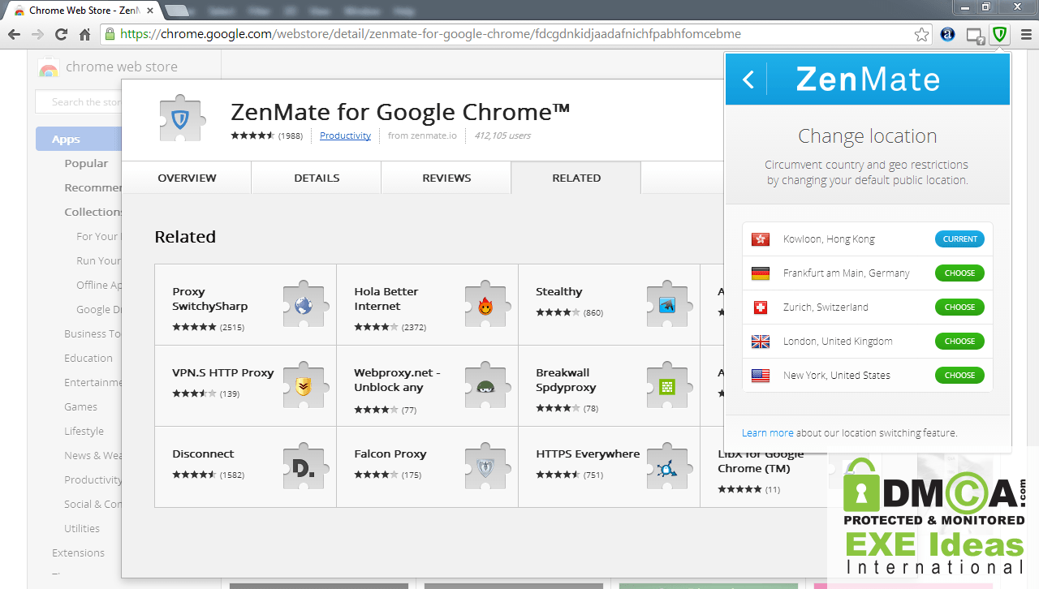The width and height of the screenshot is (1039, 589).
Task: Open Proxy SwitchySharp extension title
Action: click(x=209, y=299)
